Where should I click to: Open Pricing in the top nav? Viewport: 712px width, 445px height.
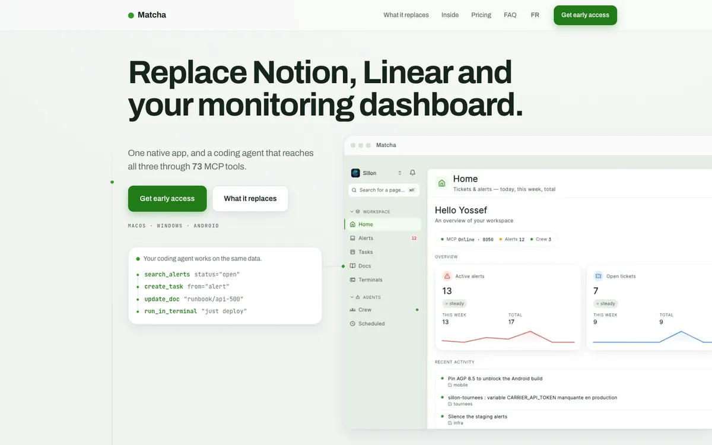(481, 15)
